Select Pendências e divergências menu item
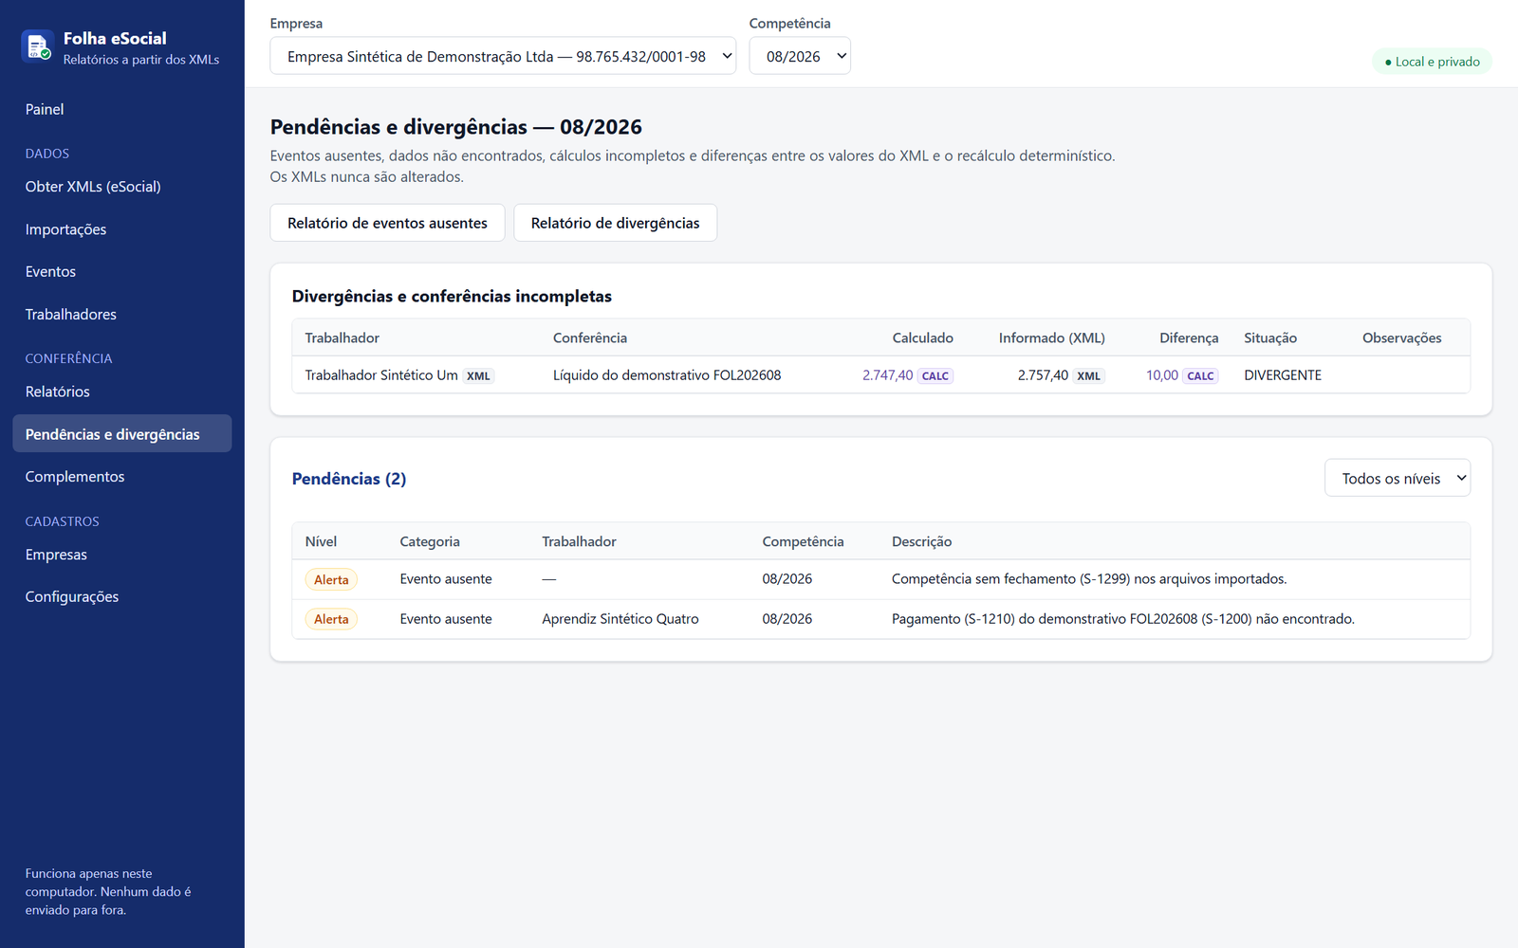Screen dimensions: 1518x948 [122, 433]
